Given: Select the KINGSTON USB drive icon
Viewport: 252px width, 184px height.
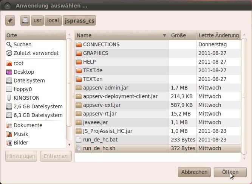Looking at the screenshot, I should 9,98.
